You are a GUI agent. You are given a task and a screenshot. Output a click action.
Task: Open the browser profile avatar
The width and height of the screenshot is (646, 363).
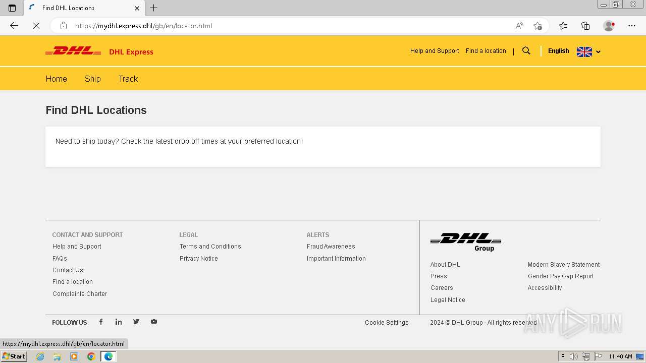point(609,26)
